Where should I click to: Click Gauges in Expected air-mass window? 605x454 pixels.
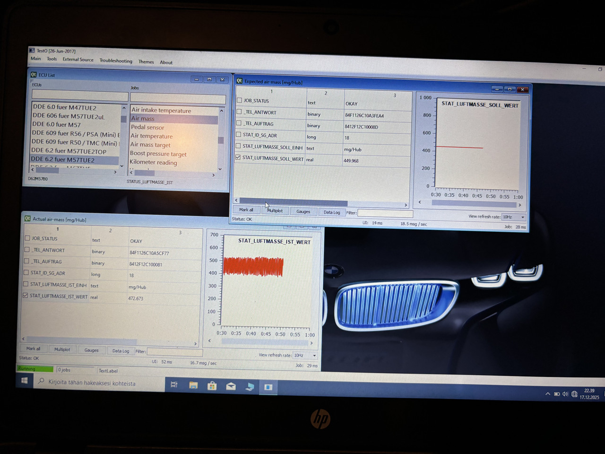(303, 211)
